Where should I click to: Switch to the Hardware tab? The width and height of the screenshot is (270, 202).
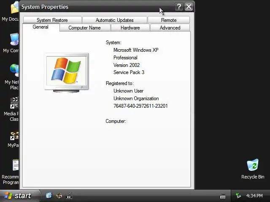tap(130, 28)
